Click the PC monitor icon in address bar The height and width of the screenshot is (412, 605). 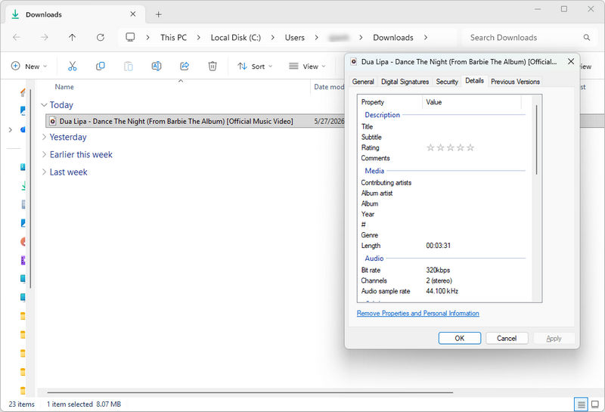[x=130, y=37]
